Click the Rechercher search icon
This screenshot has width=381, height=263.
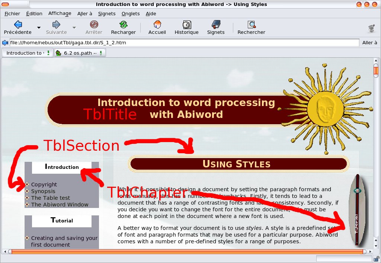252,25
